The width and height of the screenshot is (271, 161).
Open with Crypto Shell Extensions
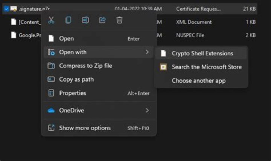coord(201,53)
